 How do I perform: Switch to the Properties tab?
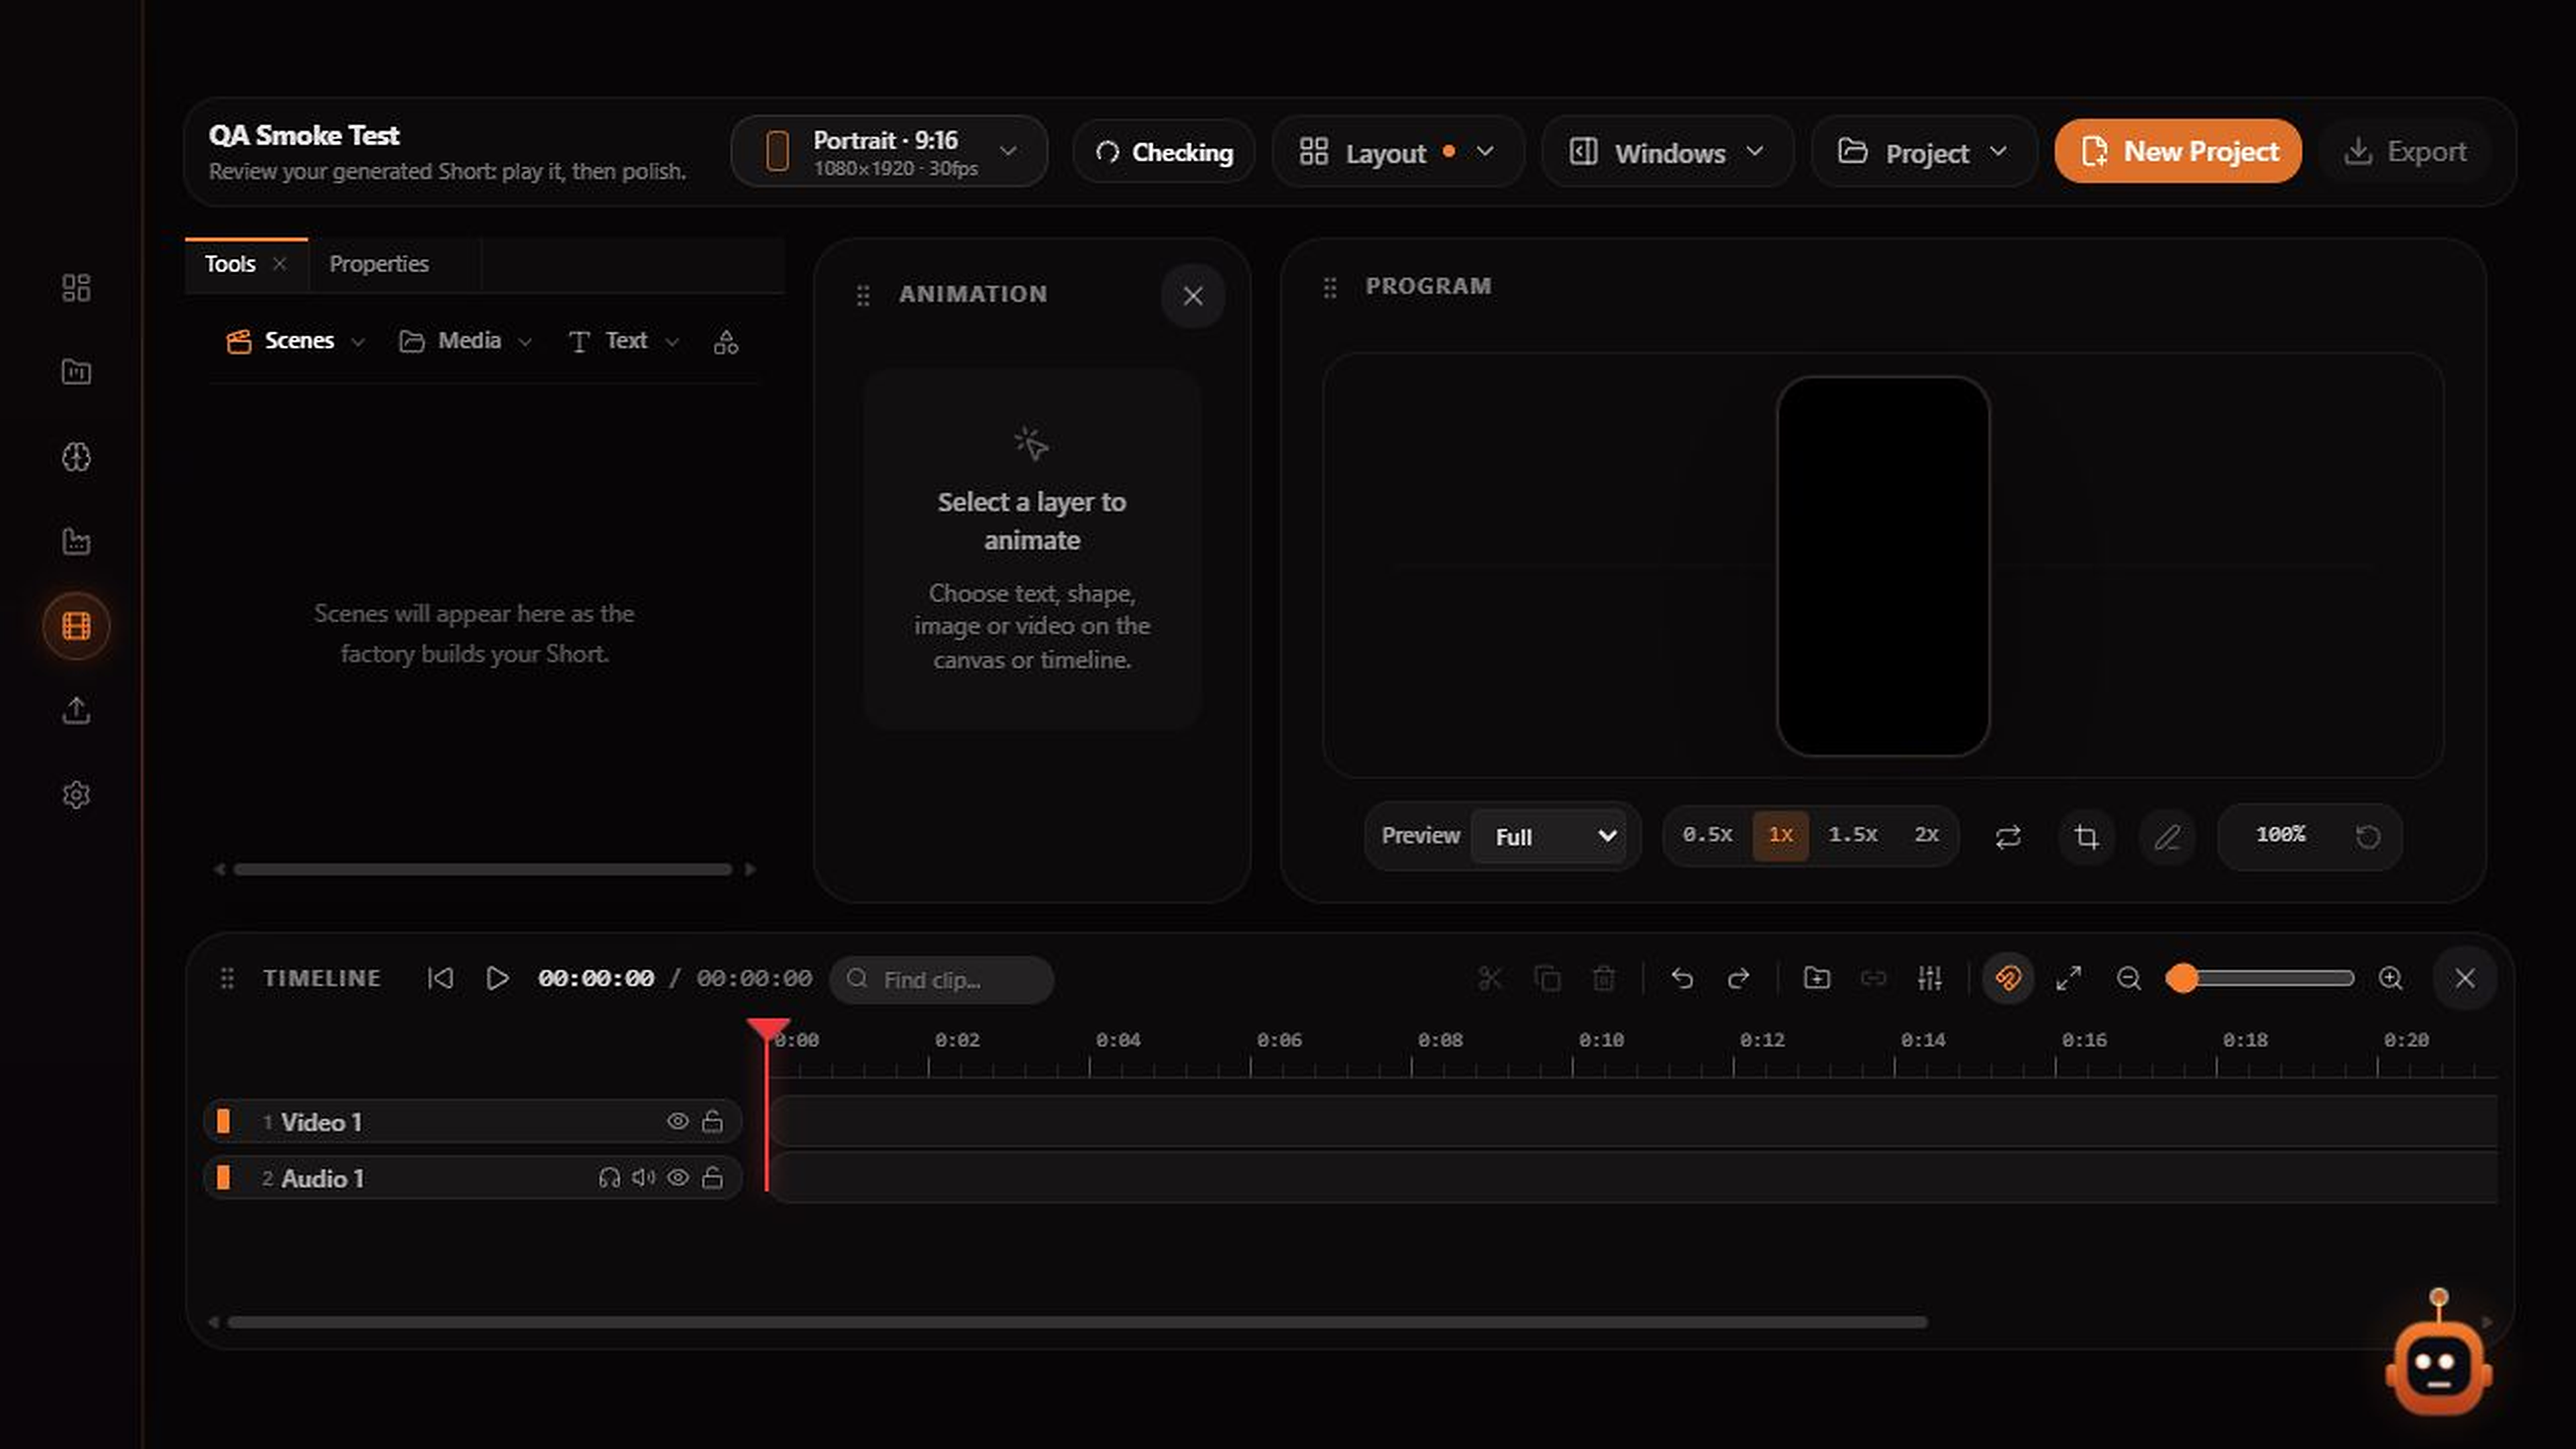(379, 264)
